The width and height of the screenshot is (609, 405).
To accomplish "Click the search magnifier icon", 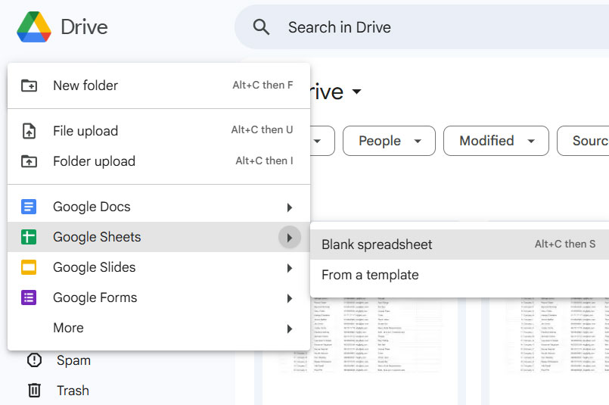I will tap(261, 27).
